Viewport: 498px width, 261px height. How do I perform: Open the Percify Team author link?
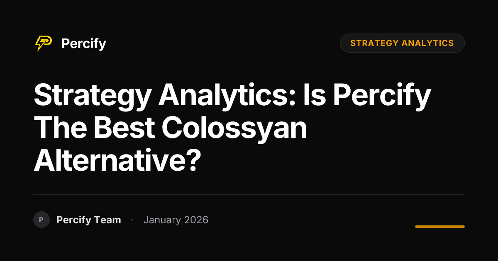tap(89, 220)
